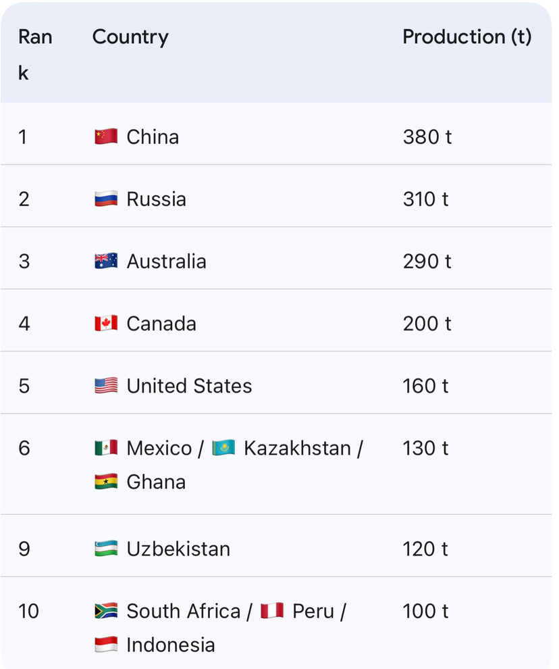This screenshot has height=669, width=559.
Task: Click the Australia flag icon
Action: [106, 261]
